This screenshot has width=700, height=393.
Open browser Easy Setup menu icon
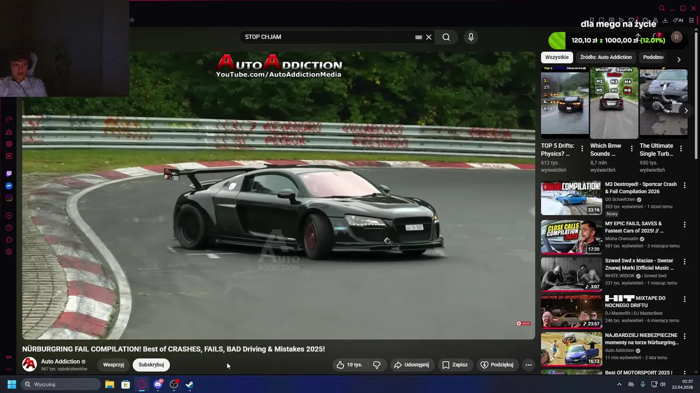(x=691, y=20)
